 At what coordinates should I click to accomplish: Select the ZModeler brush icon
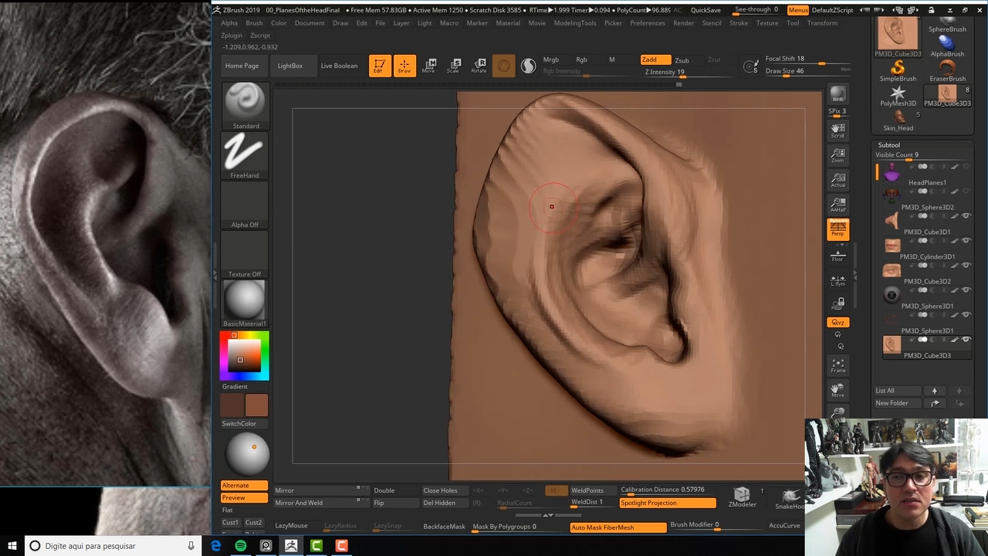click(742, 496)
